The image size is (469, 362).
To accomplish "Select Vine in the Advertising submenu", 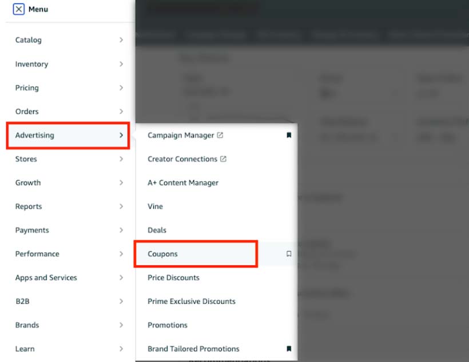I will (155, 206).
